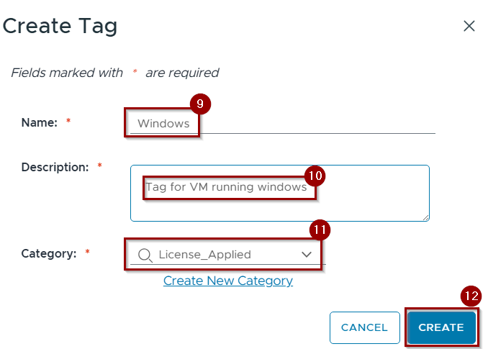The height and width of the screenshot is (349, 488).
Task: Click the Category field label
Action: (x=49, y=253)
